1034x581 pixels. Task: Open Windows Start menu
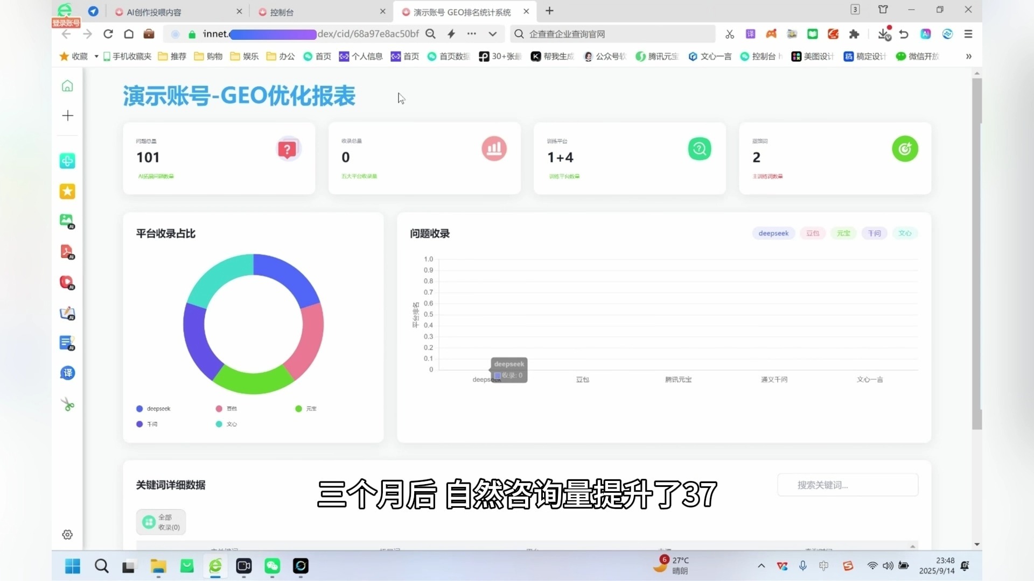coord(73,566)
